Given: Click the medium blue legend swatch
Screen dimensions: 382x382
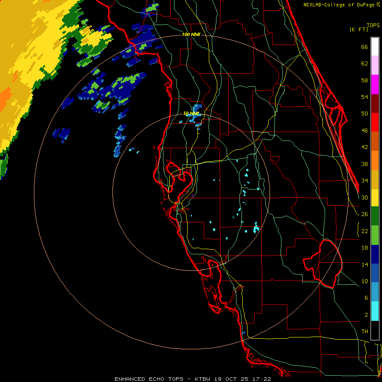Looking at the screenshot, I should [375, 273].
